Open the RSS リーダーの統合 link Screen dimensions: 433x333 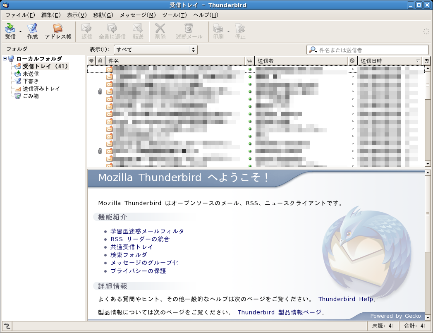140,239
